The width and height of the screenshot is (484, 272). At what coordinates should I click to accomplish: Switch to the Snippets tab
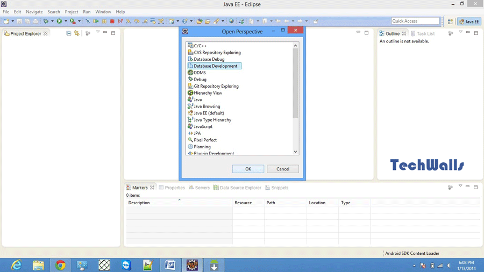(276, 188)
